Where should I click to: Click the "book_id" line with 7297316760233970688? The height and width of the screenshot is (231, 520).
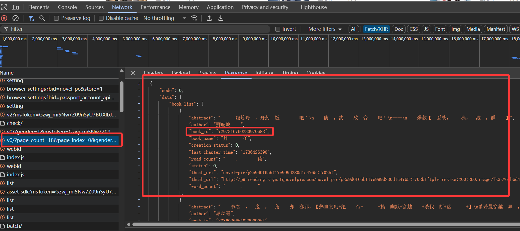coord(229,132)
